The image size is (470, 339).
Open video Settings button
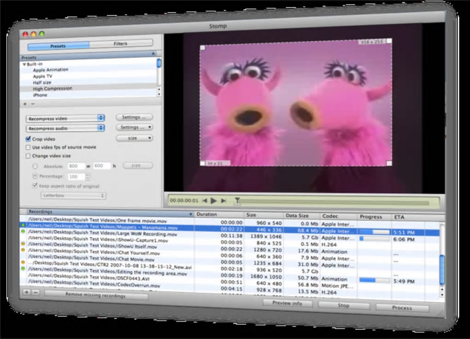(134, 117)
